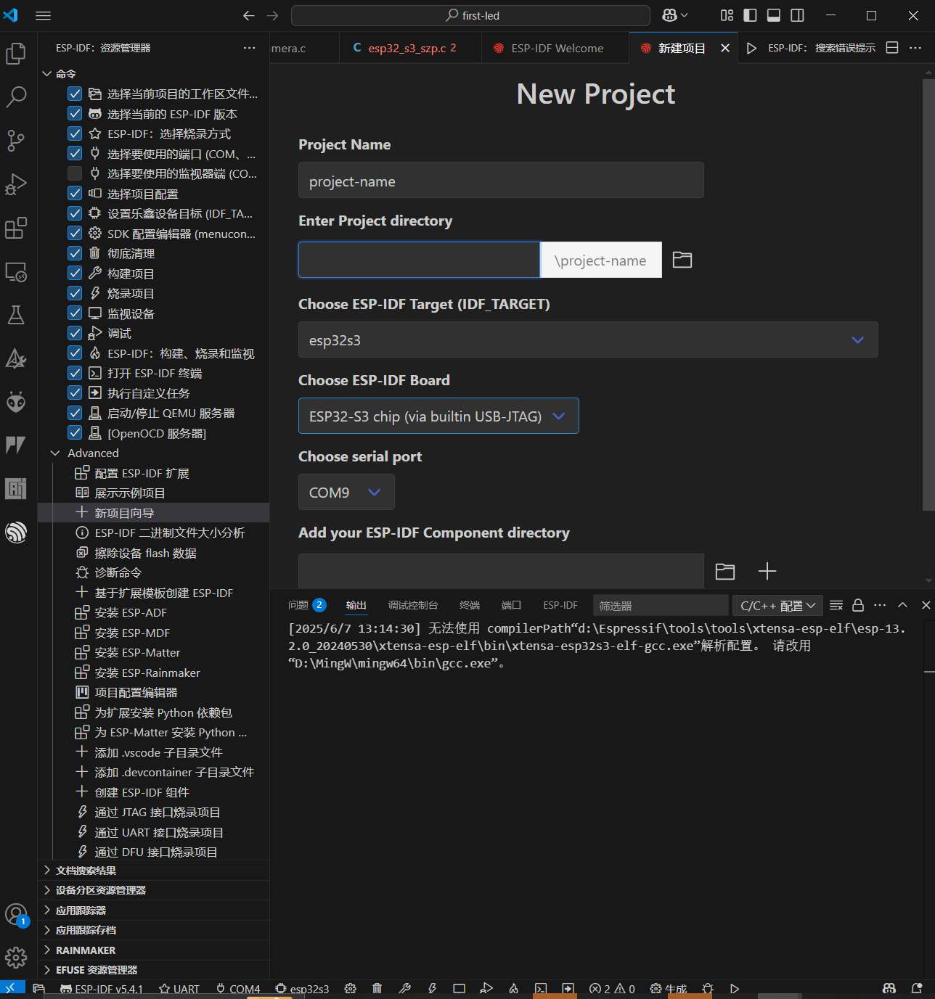Check '选择要使用的监视器端' unchecked box
This screenshot has height=999, width=935.
pyautogui.click(x=75, y=173)
